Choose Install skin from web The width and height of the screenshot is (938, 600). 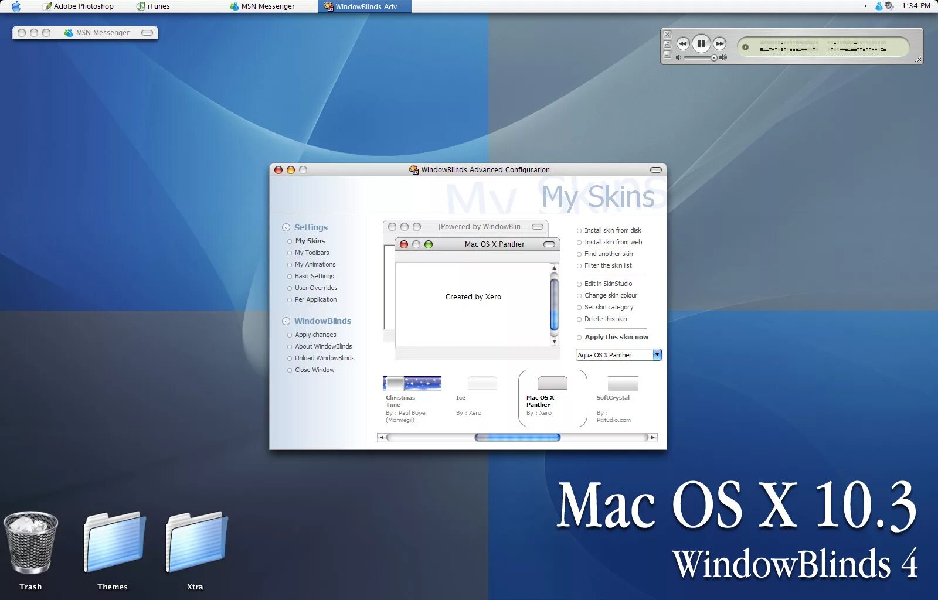click(613, 242)
